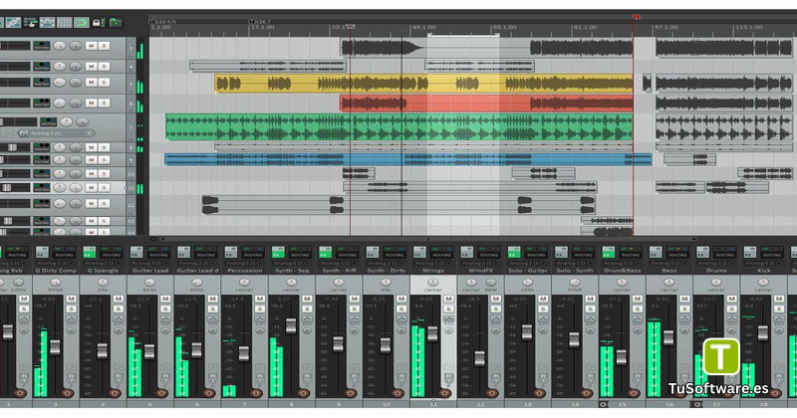Image resolution: width=797 pixels, height=418 pixels.
Task: Enable the snap magnet toolbar icon
Action: pos(82,22)
